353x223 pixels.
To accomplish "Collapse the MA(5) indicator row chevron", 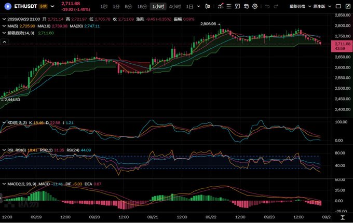I will tap(4, 26).
